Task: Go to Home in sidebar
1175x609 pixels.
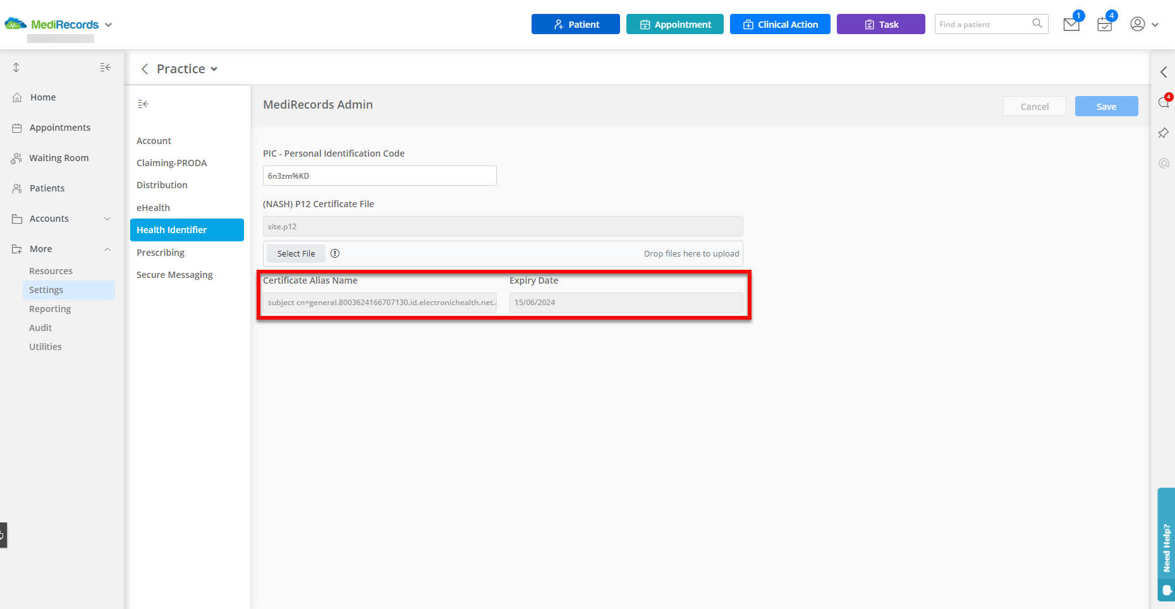Action: [43, 97]
